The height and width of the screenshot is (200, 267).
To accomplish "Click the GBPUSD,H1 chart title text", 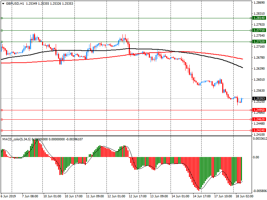I will point(15,4).
